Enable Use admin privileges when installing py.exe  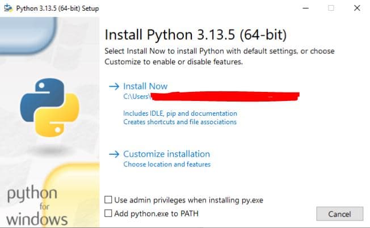tap(108, 200)
